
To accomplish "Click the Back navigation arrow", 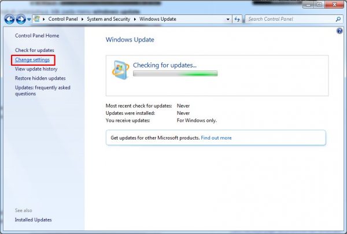I will [x=9, y=20].
